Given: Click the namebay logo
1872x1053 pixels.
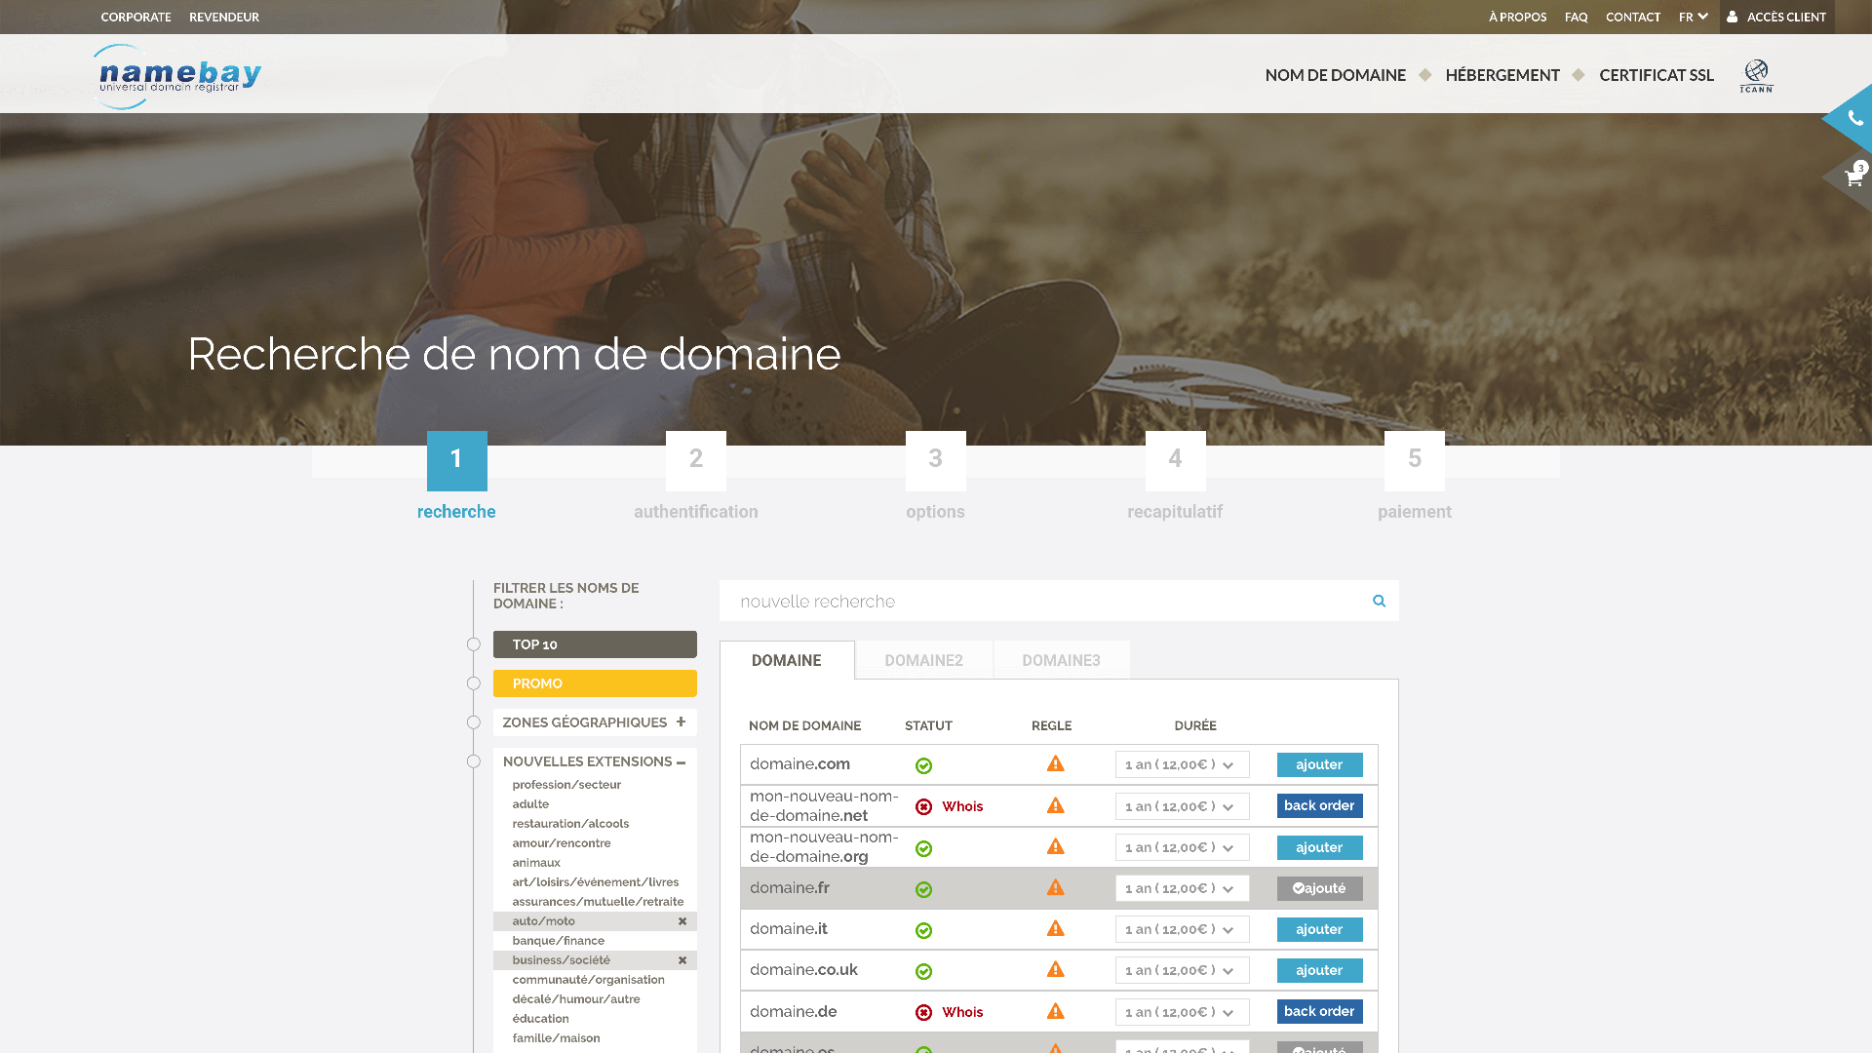Looking at the screenshot, I should (x=179, y=75).
